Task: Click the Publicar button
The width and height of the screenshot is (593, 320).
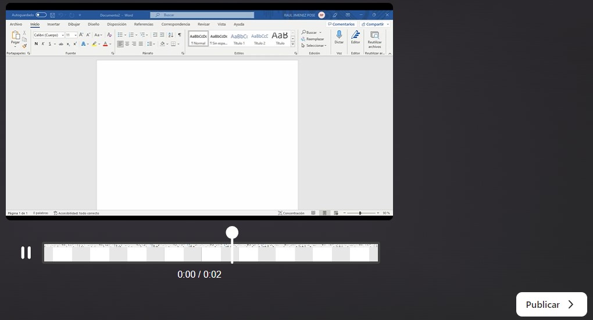Action: click(551, 304)
